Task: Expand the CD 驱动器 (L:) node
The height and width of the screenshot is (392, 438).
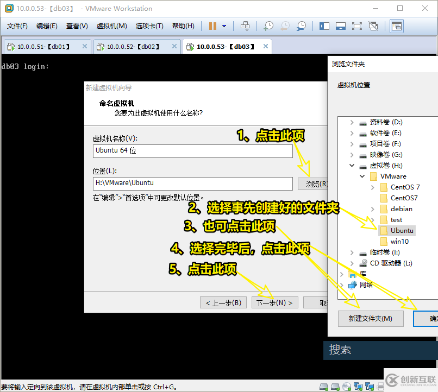Action: point(352,263)
